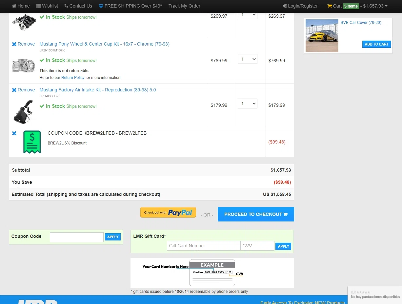Delete the BREW2LFEB coupon with the X icon
Image resolution: width=402 pixels, height=304 pixels.
click(14, 133)
